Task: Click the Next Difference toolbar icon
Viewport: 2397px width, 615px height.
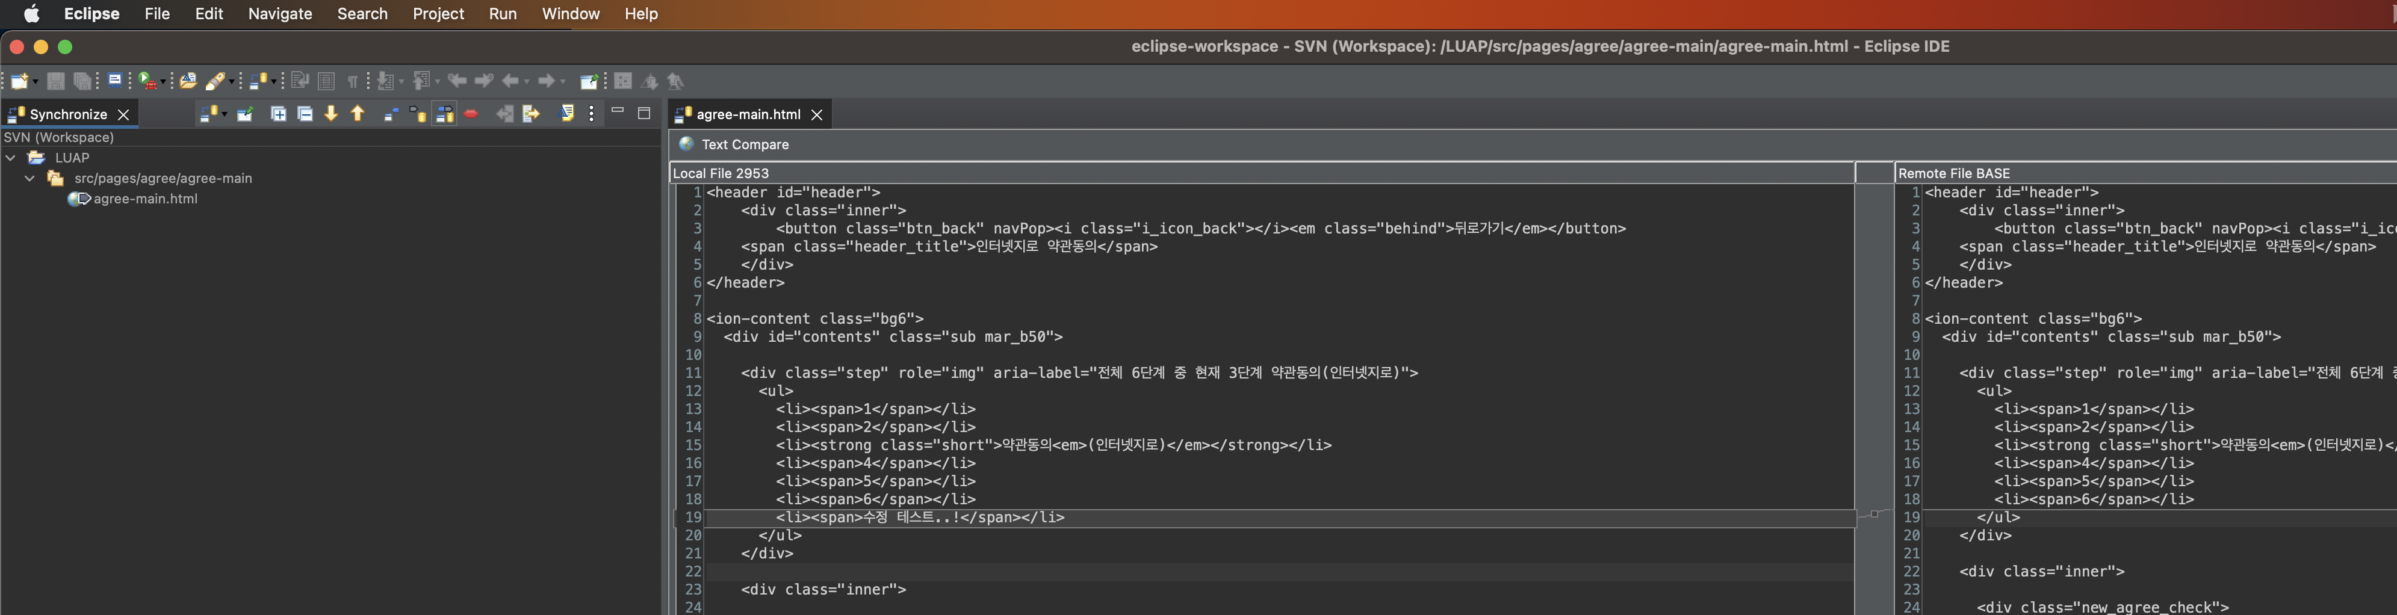Action: pos(650,81)
